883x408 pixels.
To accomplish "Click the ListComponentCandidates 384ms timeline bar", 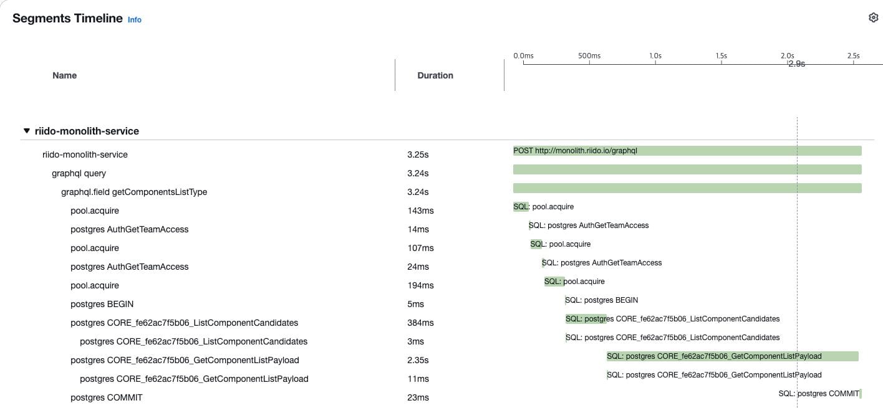I will coord(586,319).
